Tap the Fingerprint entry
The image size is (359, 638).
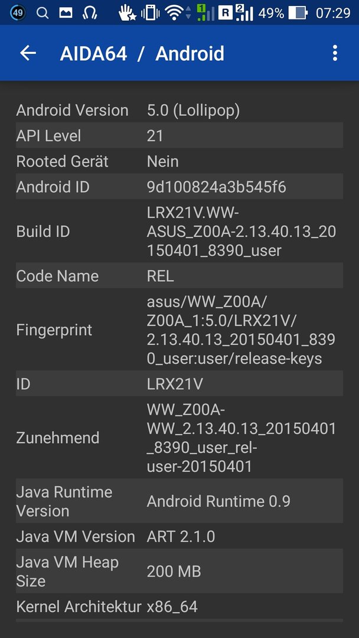click(x=179, y=330)
